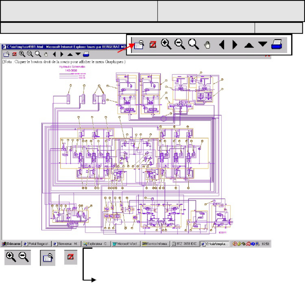Click the '140-0690' schematic number
The image size is (305, 283).
coord(71,71)
